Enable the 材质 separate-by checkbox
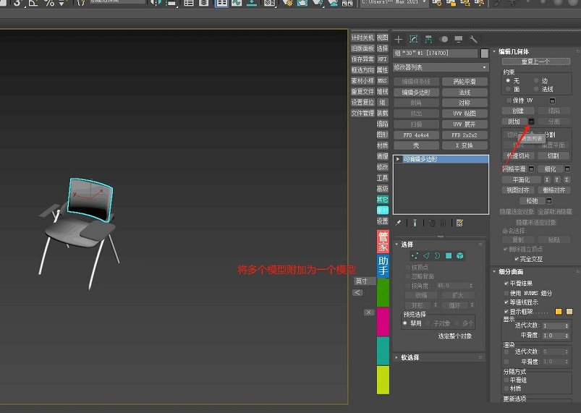The height and width of the screenshot is (413, 581). click(506, 388)
